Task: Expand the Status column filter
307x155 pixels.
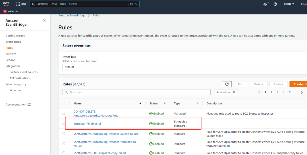Action: (165, 104)
